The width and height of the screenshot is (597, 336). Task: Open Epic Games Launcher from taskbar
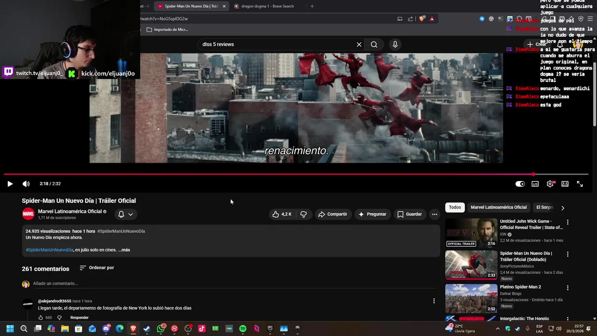(270, 329)
